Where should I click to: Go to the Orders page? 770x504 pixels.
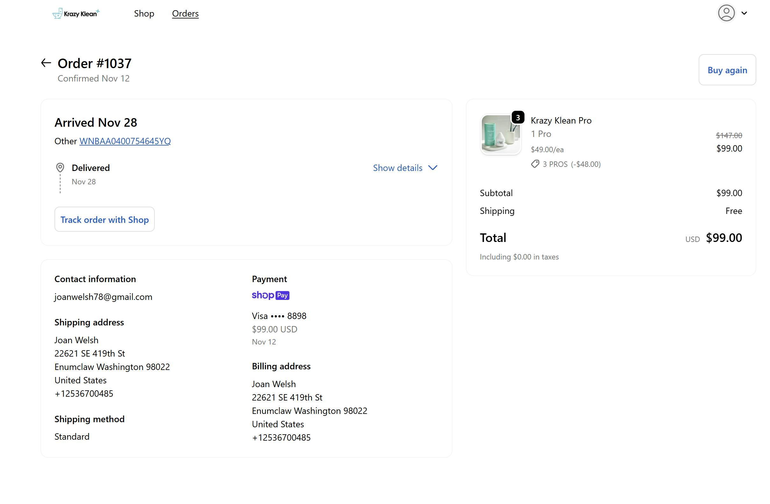coord(185,14)
